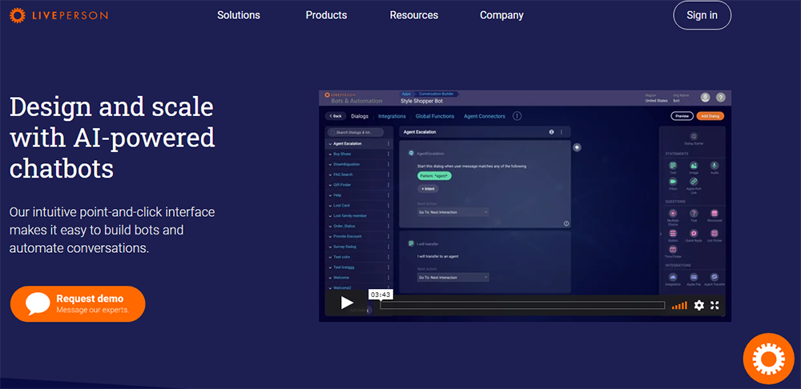Image resolution: width=801 pixels, height=389 pixels.
Task: Collapse the tool palette side arrow
Action: [661, 234]
